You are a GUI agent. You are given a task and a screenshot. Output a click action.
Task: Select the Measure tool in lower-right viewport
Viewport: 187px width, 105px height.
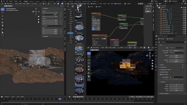pos(89,76)
